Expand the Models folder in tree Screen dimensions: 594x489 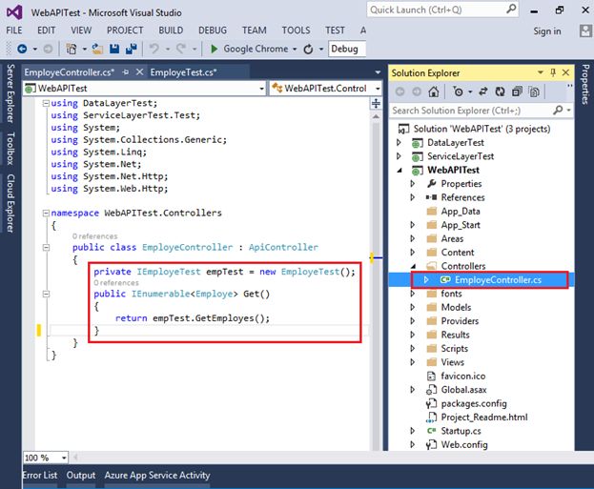coord(413,308)
